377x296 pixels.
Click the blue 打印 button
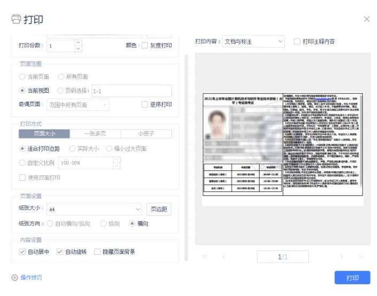352,278
